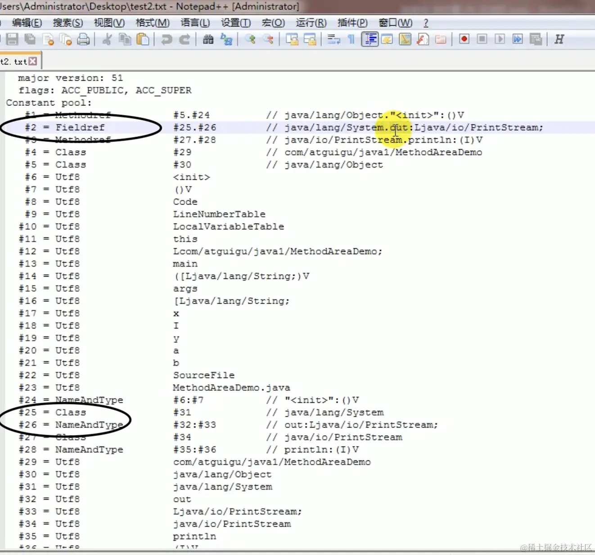This screenshot has width=595, height=555.
Task: Open the ? help menu
Action: (426, 23)
